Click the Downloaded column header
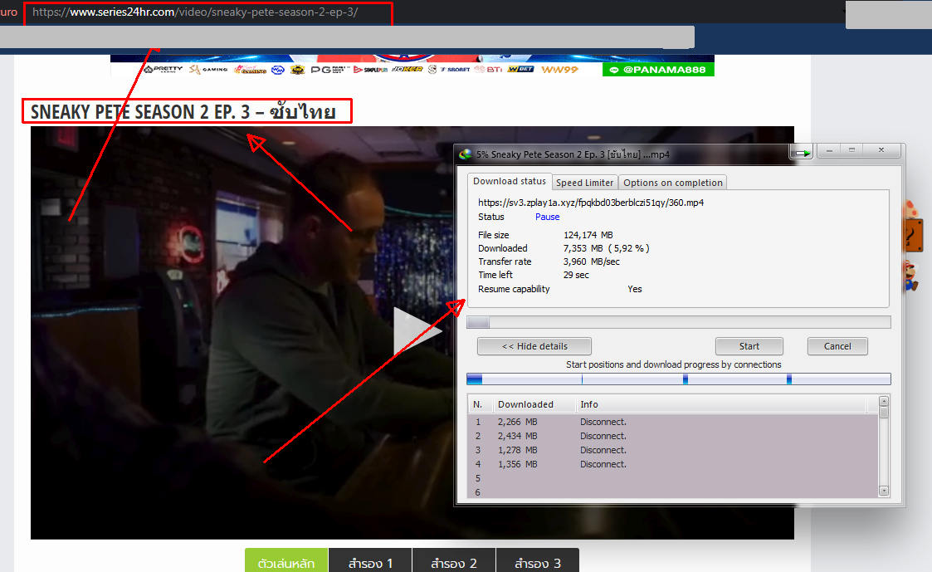 pyautogui.click(x=534, y=404)
